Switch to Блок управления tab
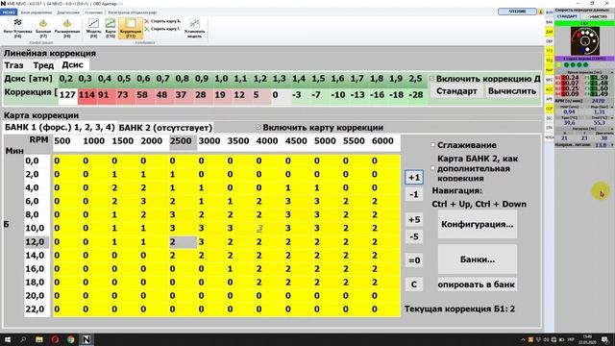The width and height of the screenshot is (615, 346). point(37,12)
